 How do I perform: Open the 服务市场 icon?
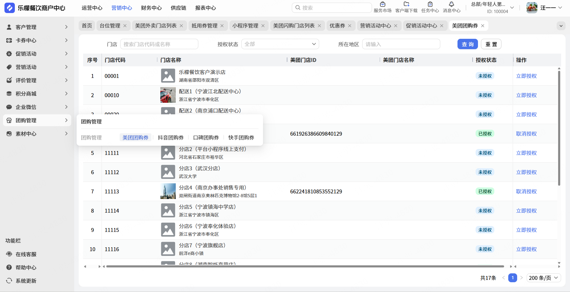click(x=383, y=4)
